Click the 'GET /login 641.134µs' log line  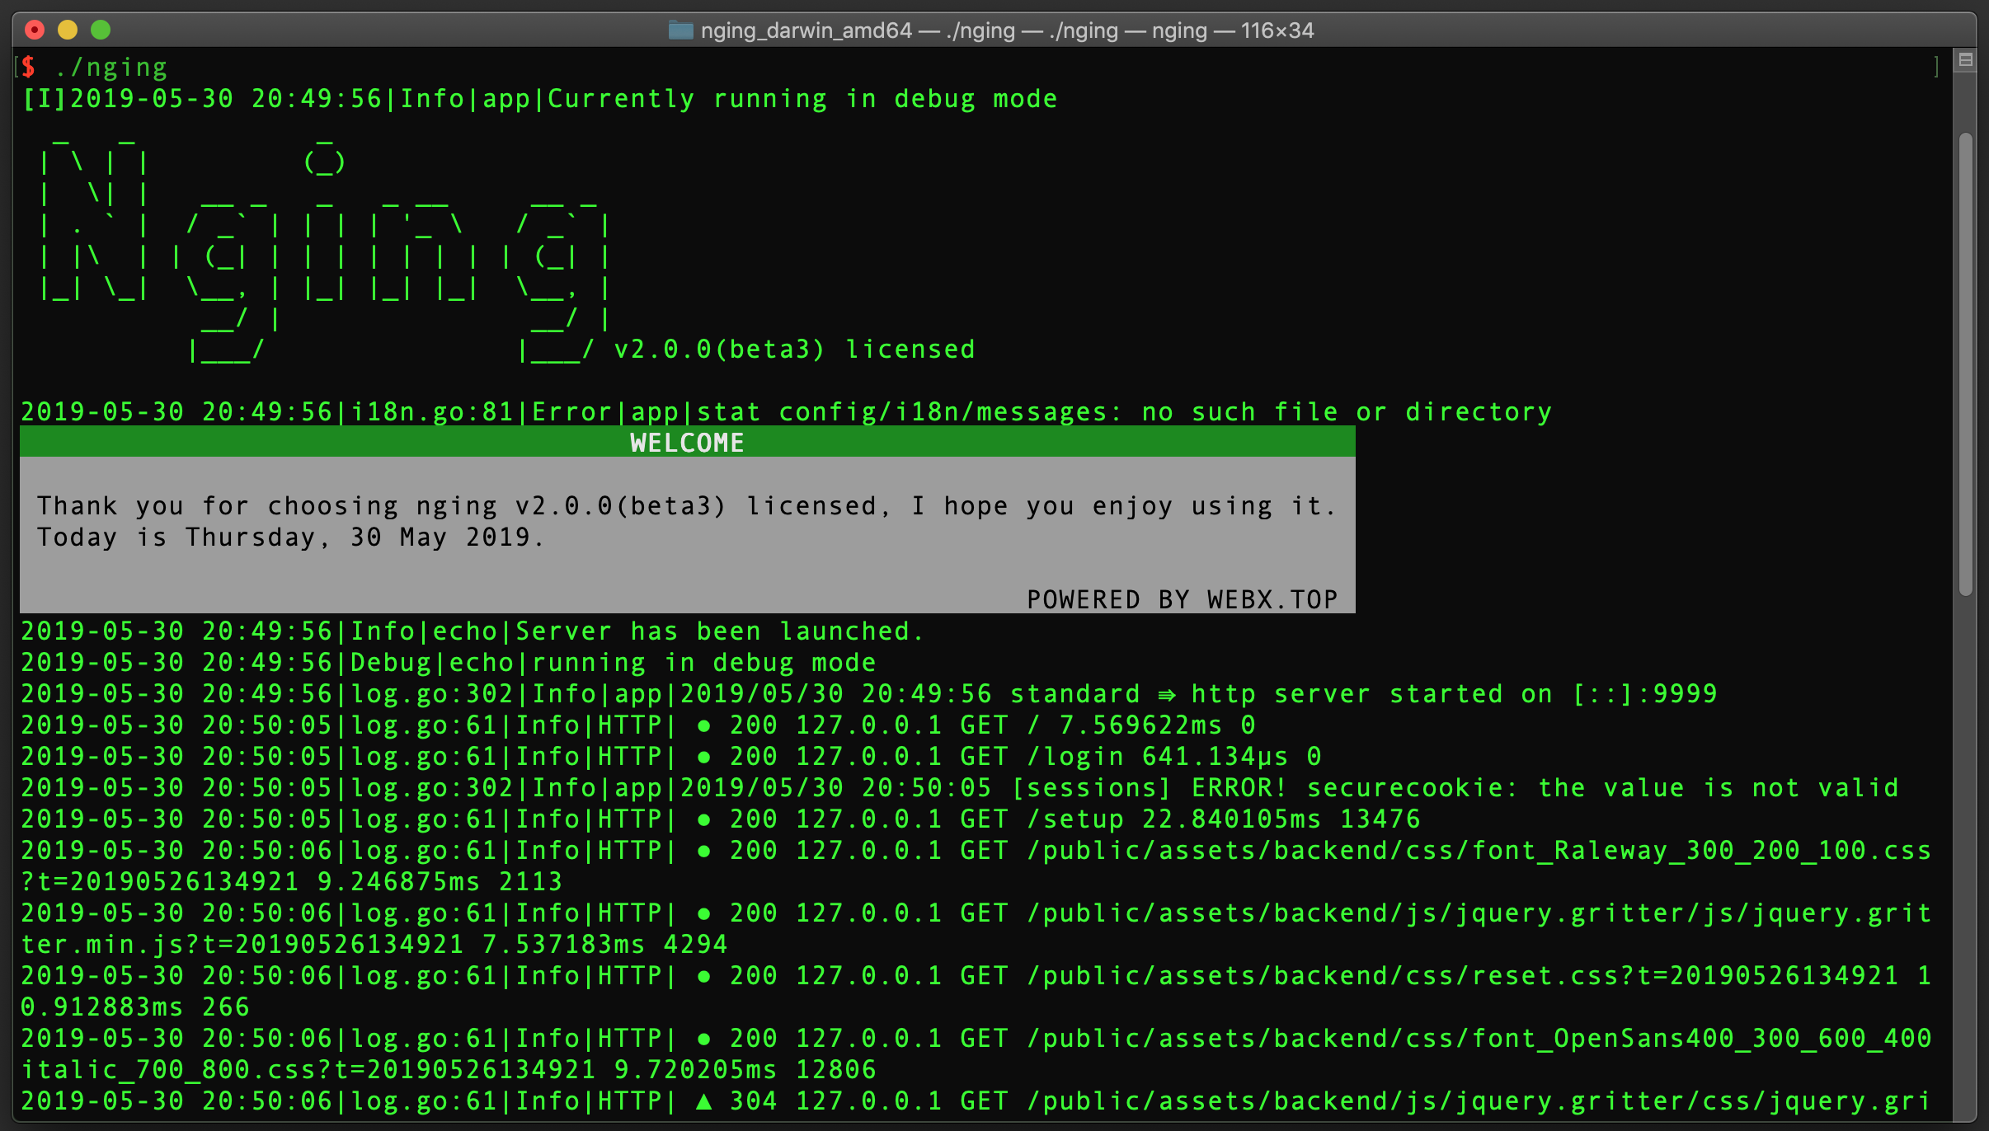pyautogui.click(x=671, y=756)
